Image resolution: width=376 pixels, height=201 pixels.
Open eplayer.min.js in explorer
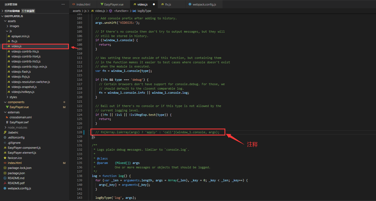coord(20,36)
